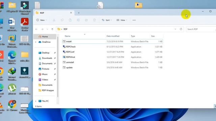This screenshot has width=216, height=121.
Task: Click the Cut scissors icon
Action: pyautogui.click(x=54, y=20)
